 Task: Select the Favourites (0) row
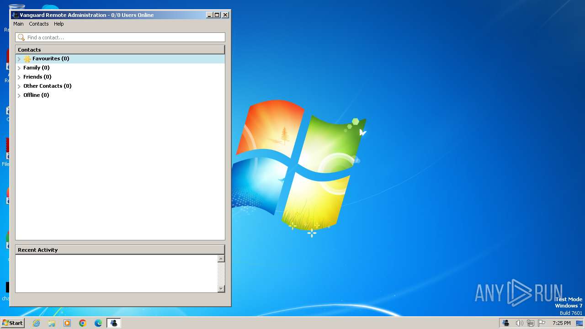tap(120, 58)
